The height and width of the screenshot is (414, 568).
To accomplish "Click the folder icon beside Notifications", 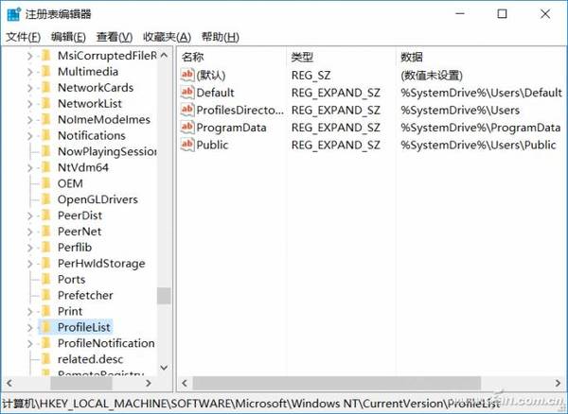I will [46, 135].
